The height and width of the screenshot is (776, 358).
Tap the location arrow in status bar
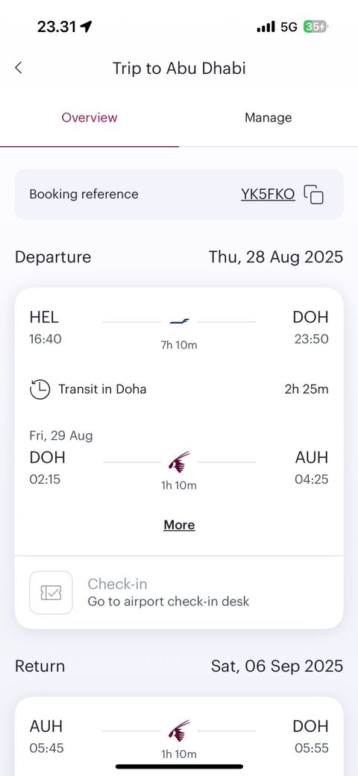click(86, 27)
